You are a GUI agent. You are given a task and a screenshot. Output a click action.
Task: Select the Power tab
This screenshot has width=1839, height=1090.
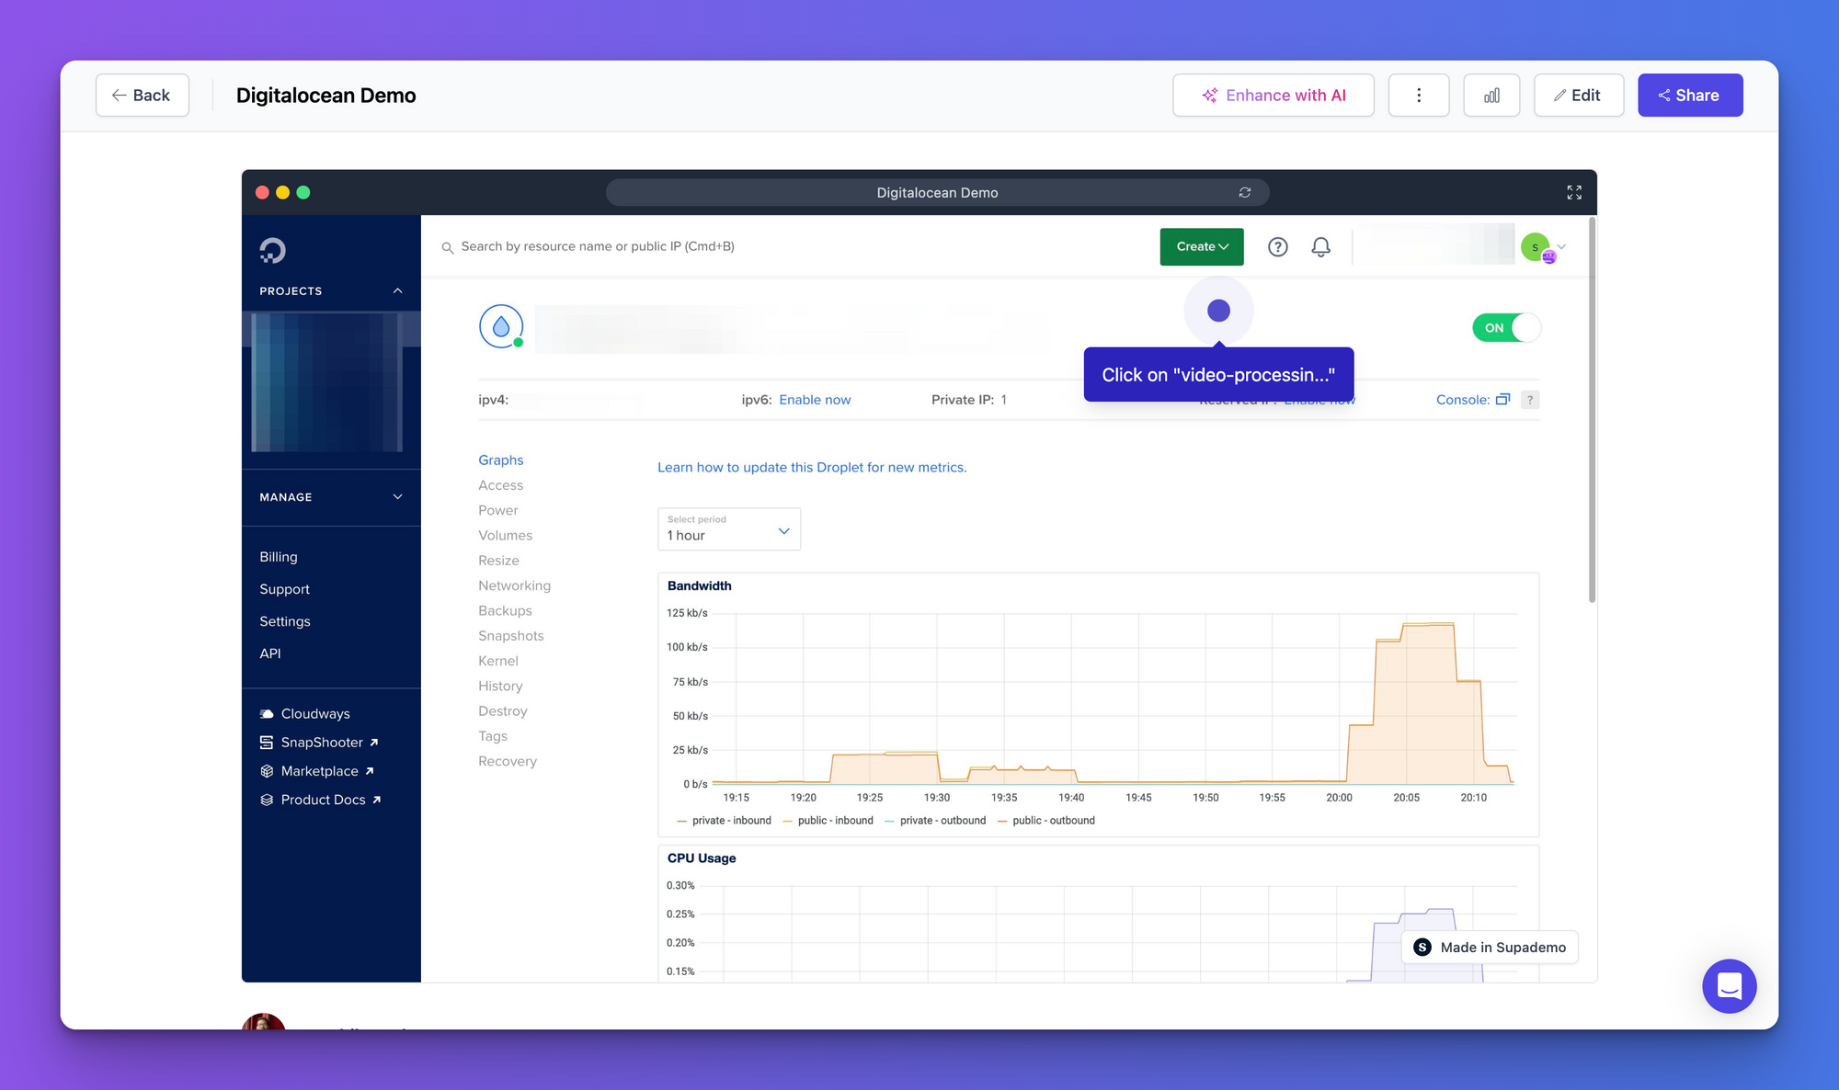(498, 510)
